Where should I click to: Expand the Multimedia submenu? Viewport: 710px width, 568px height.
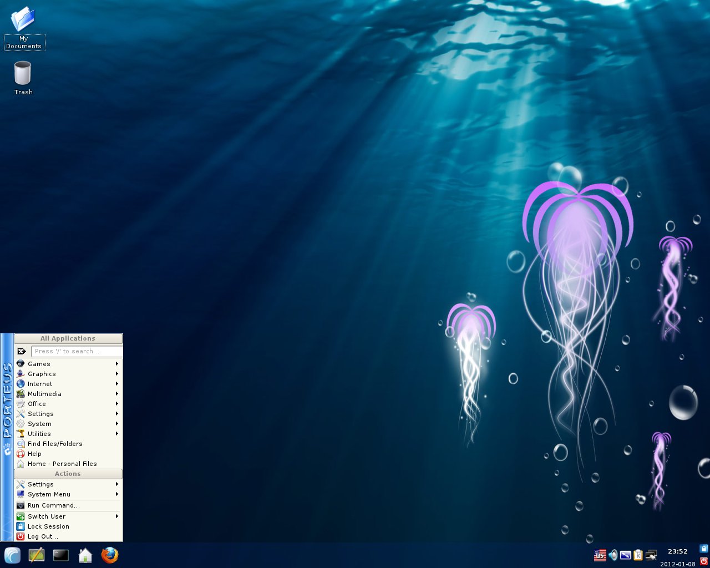click(67, 394)
